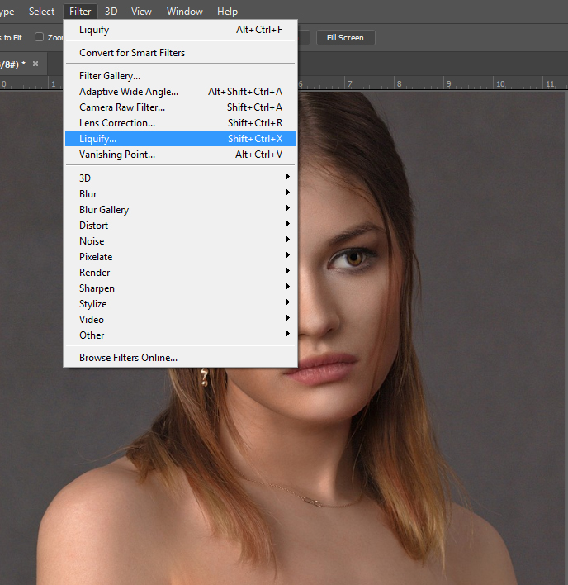Click the horizontal ruler above canvas
This screenshot has width=568, height=585.
click(429, 83)
